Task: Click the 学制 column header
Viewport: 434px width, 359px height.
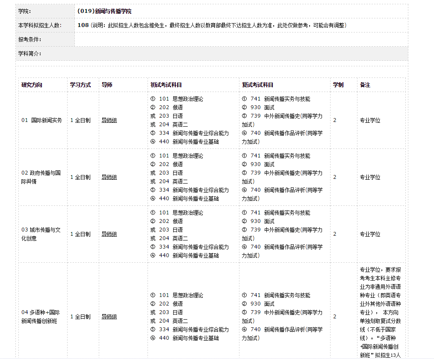Action: coord(338,85)
